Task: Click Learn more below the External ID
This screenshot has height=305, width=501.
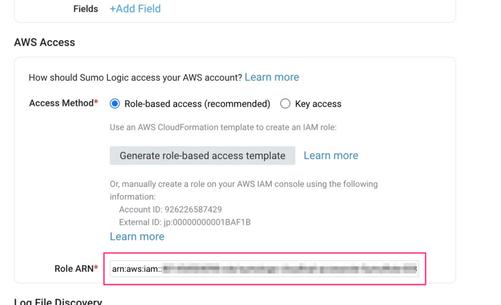Action: click(x=137, y=236)
